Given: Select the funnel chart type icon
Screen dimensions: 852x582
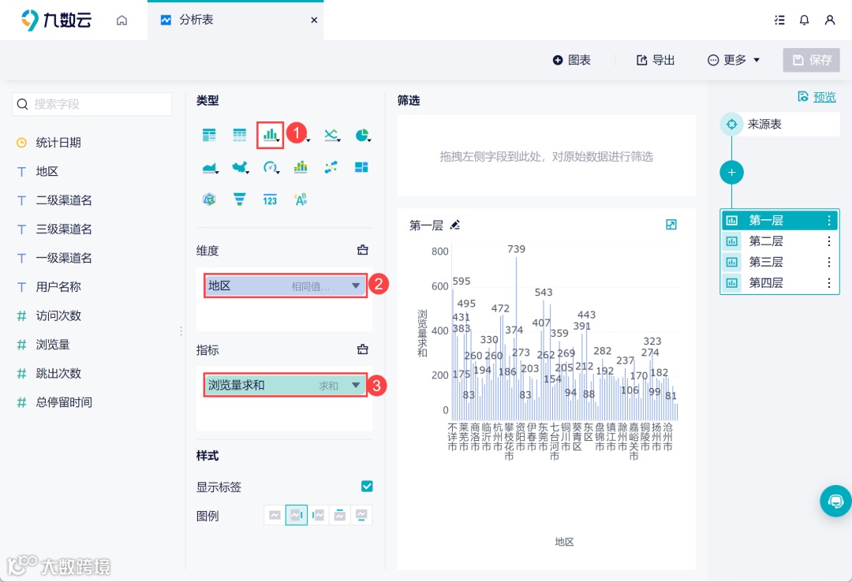Looking at the screenshot, I should tap(240, 200).
